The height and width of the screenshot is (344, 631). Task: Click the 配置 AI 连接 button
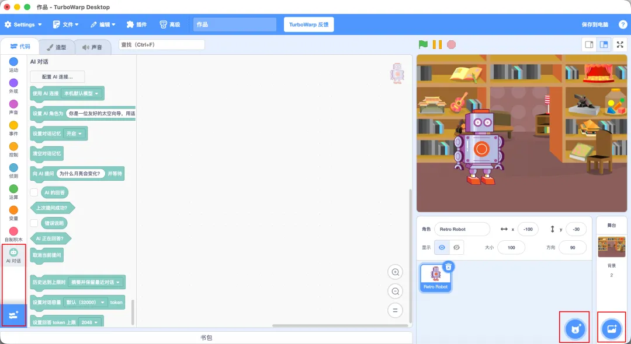point(57,76)
